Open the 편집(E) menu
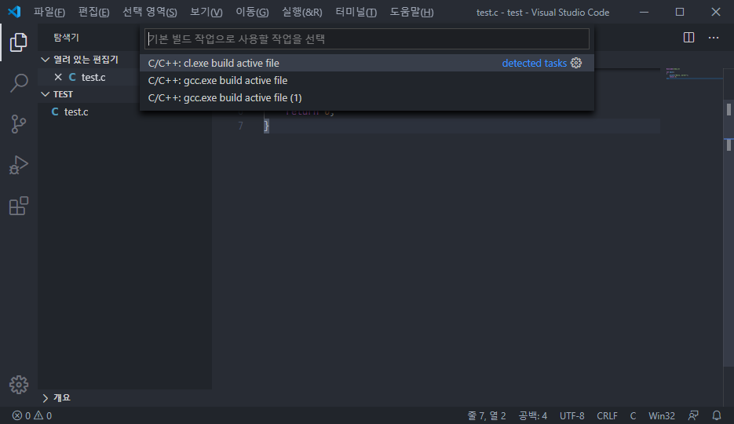The width and height of the screenshot is (734, 424). click(93, 12)
